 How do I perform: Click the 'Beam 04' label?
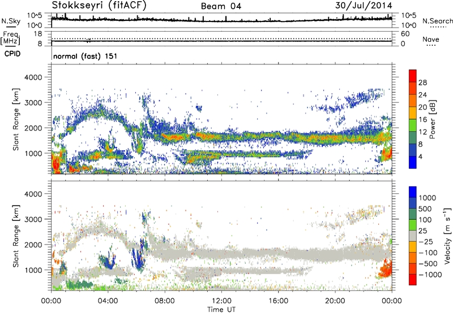(x=221, y=6)
